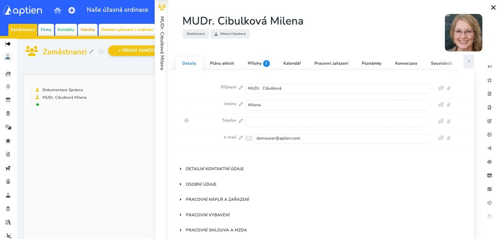Screen dimensions: 502x239
Task: Select the Firmy top tab
Action: coord(46,30)
